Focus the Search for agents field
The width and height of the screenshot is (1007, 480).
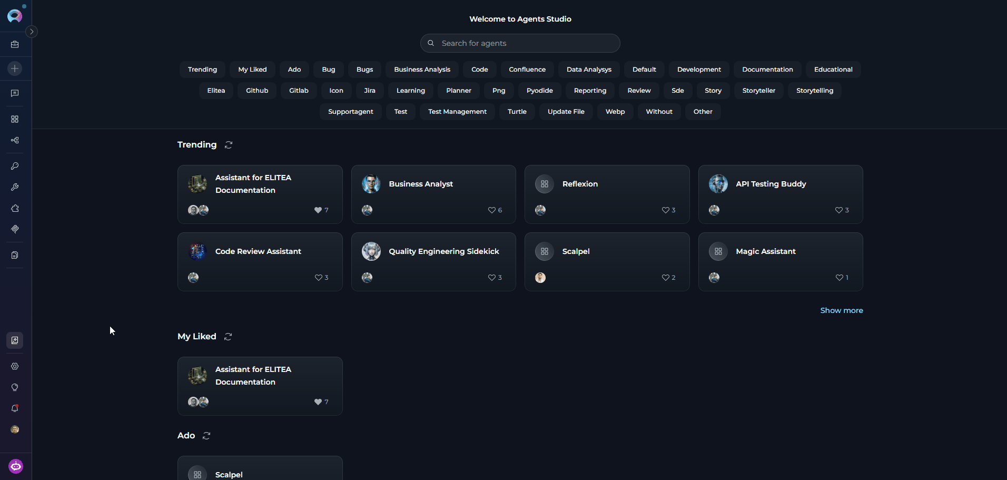click(520, 43)
